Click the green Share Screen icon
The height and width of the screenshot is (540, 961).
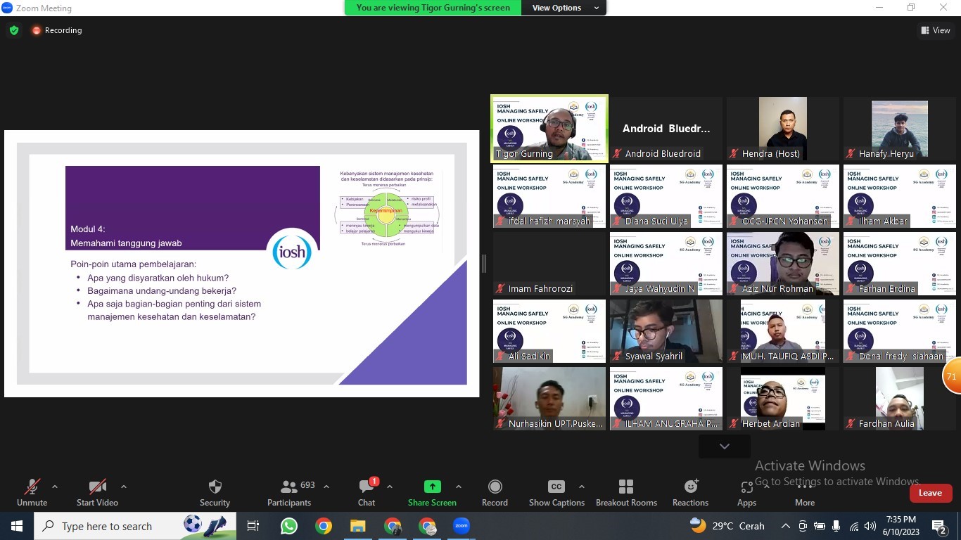(432, 487)
